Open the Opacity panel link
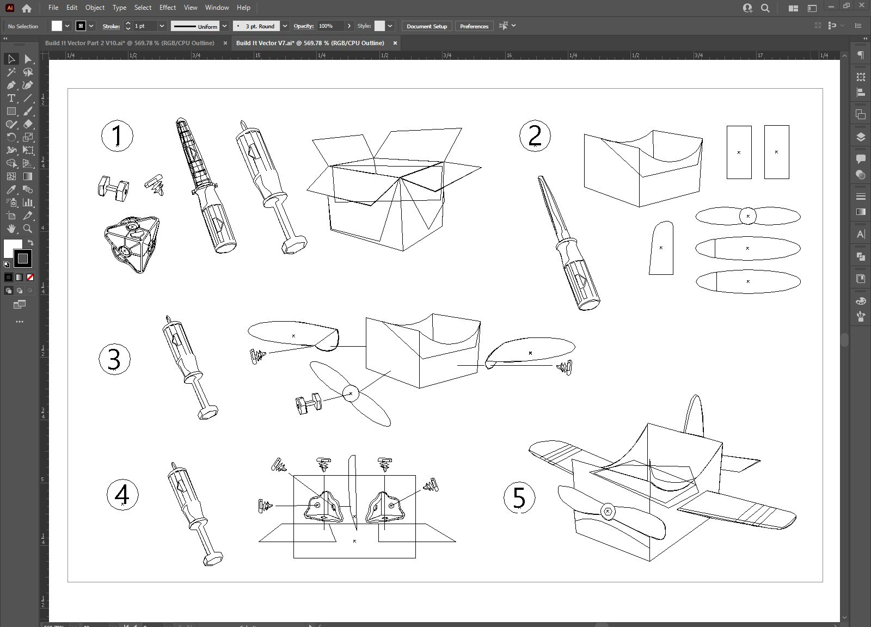 (x=304, y=26)
